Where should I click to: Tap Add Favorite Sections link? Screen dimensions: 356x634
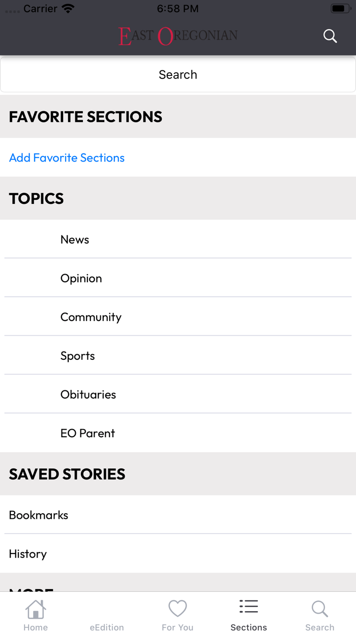(67, 158)
